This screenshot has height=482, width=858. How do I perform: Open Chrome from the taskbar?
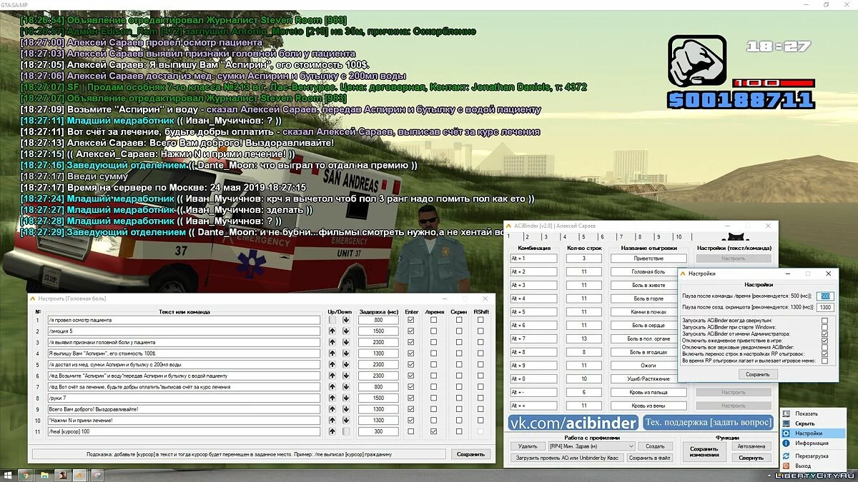[25, 475]
